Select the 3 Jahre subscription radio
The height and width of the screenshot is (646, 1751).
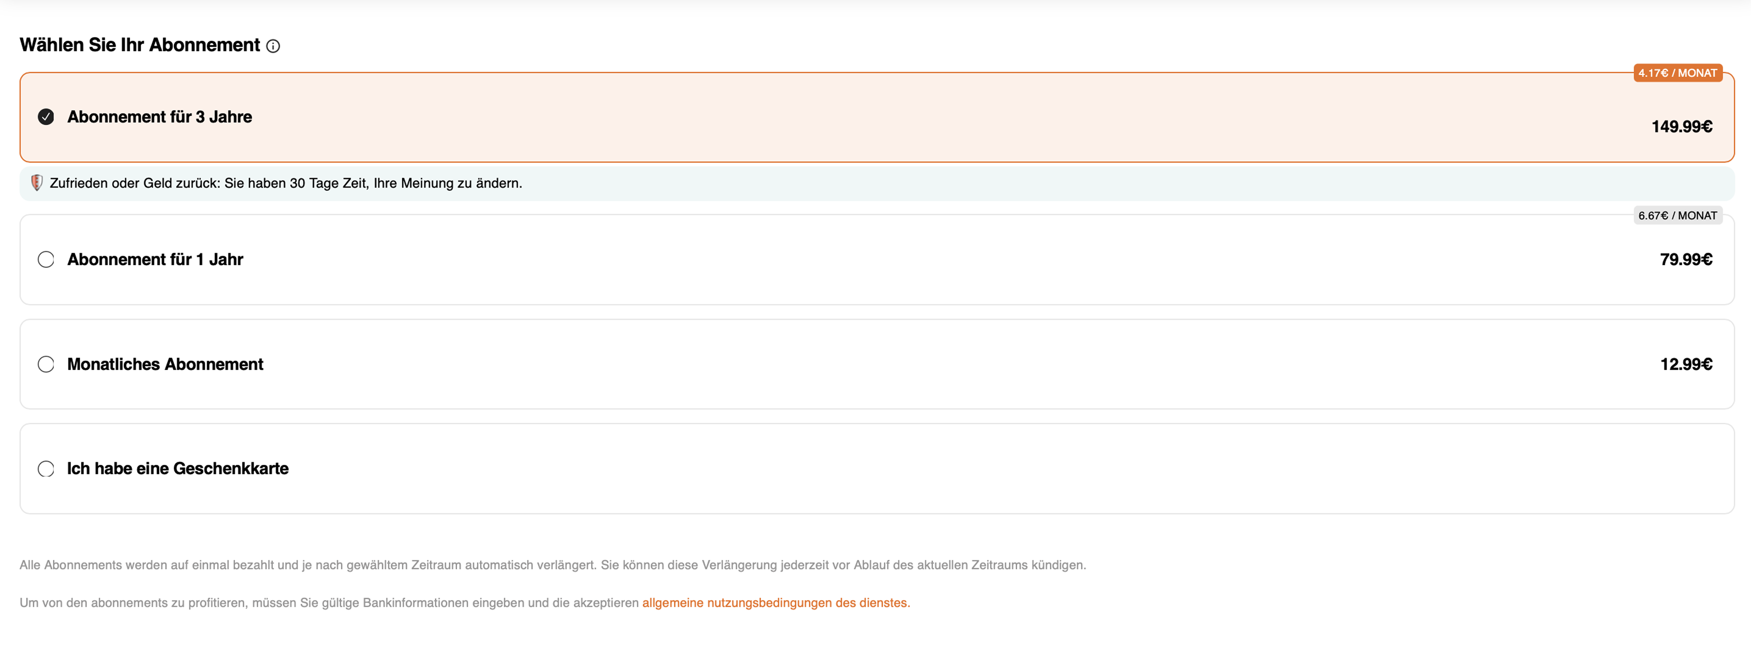46,117
